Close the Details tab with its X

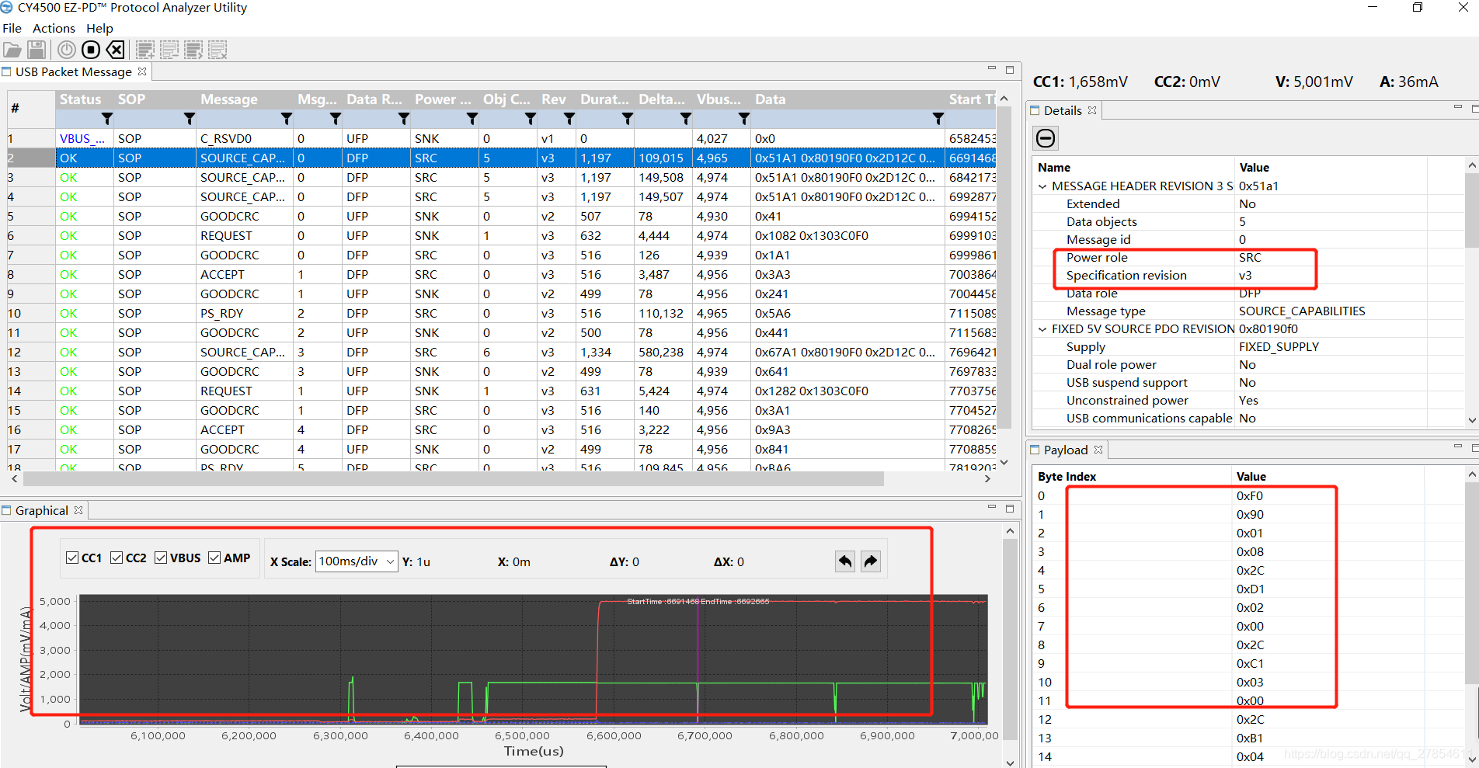pyautogui.click(x=1092, y=110)
